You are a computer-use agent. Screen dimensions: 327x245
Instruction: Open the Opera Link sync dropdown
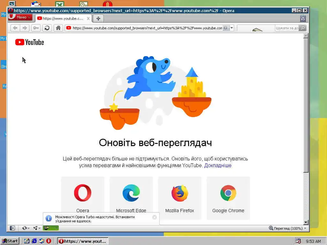click(x=26, y=228)
